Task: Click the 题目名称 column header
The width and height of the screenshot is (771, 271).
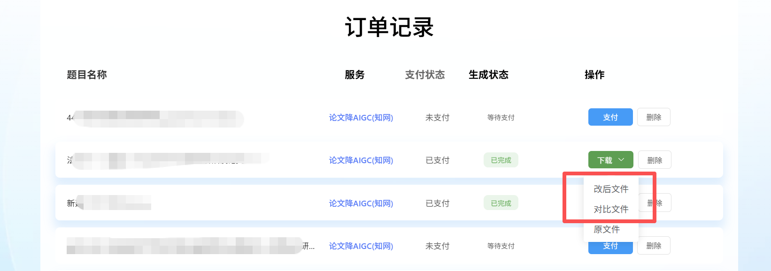Action: (x=87, y=75)
